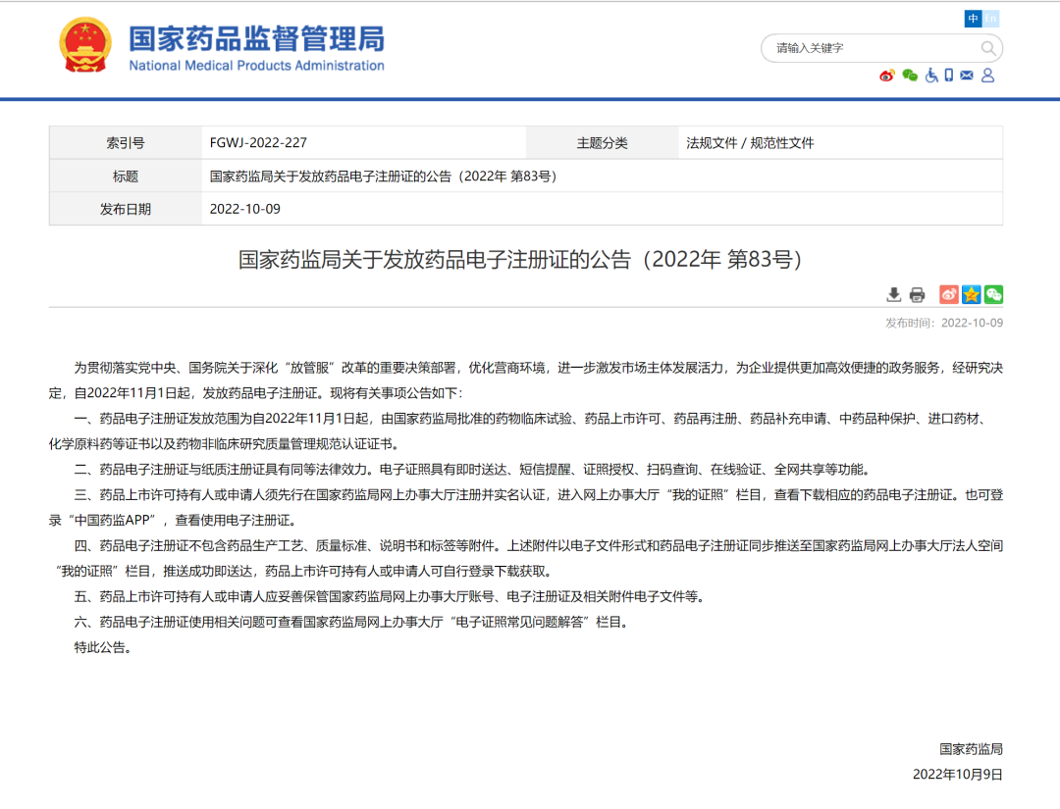The height and width of the screenshot is (809, 1060).
Task: Share the article to Weibo
Action: point(948,293)
